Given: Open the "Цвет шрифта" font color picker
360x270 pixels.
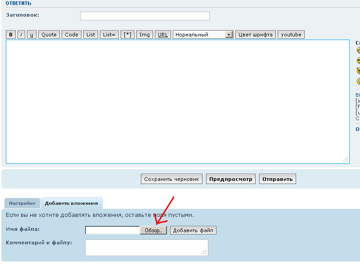Looking at the screenshot, I should pos(256,35).
